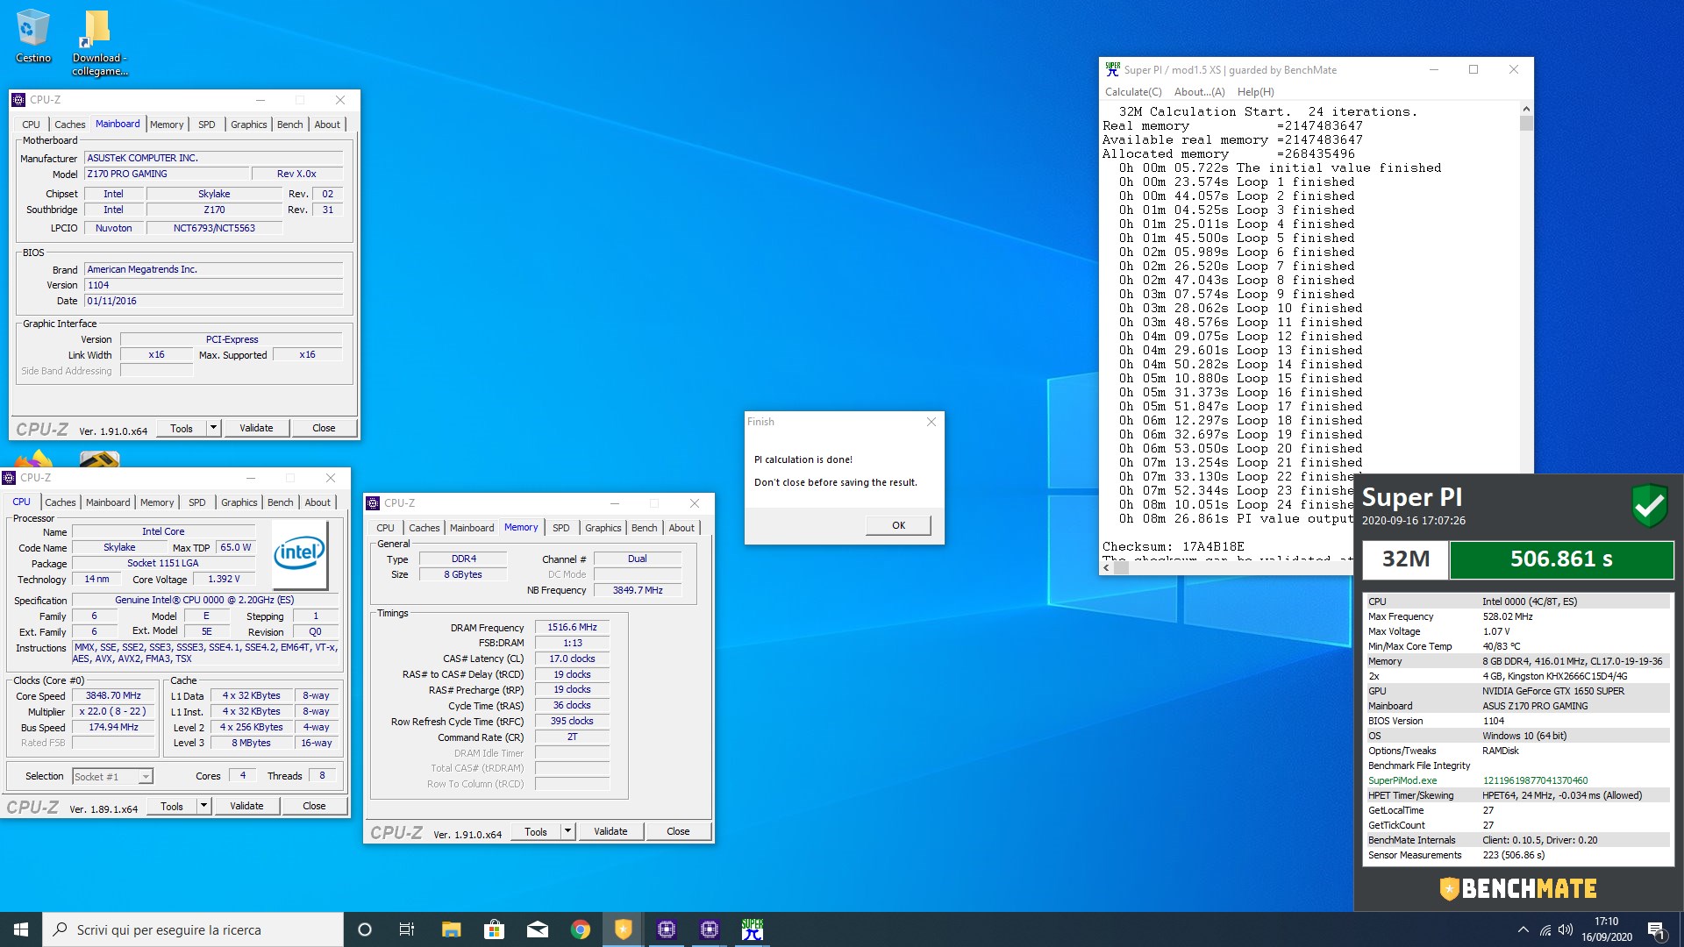
Task: Open the Cestino recycle bin icon
Action: pos(33,36)
